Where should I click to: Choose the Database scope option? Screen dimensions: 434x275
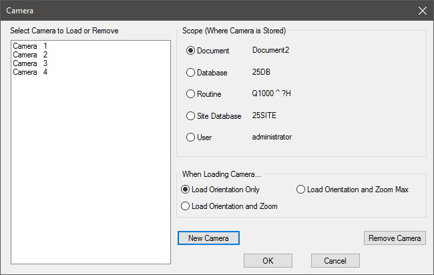(191, 72)
